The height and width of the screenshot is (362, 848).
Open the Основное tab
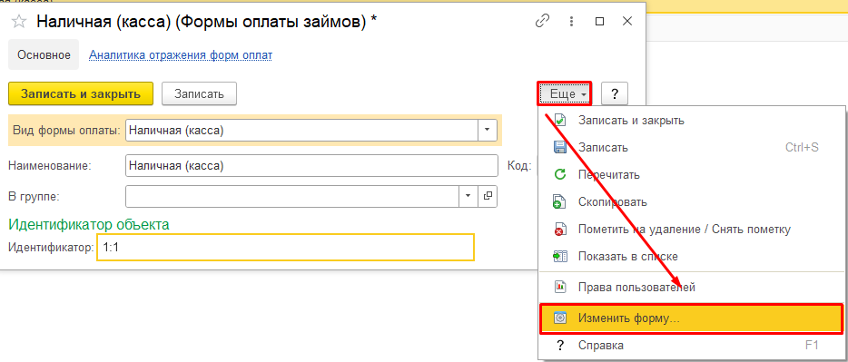[44, 54]
